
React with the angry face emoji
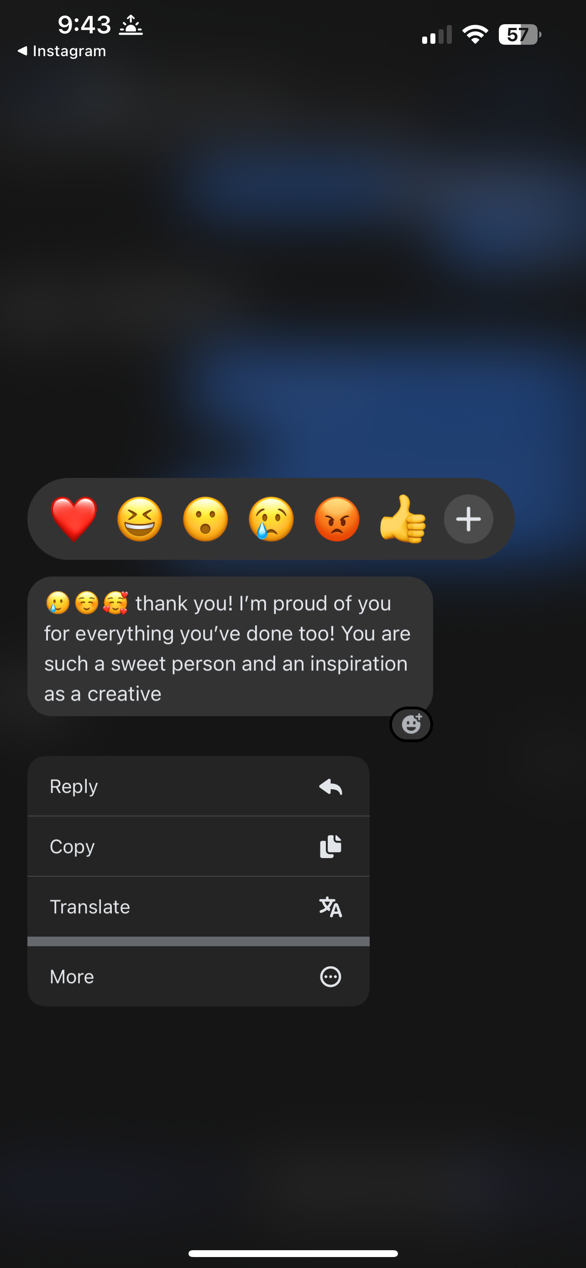point(337,519)
